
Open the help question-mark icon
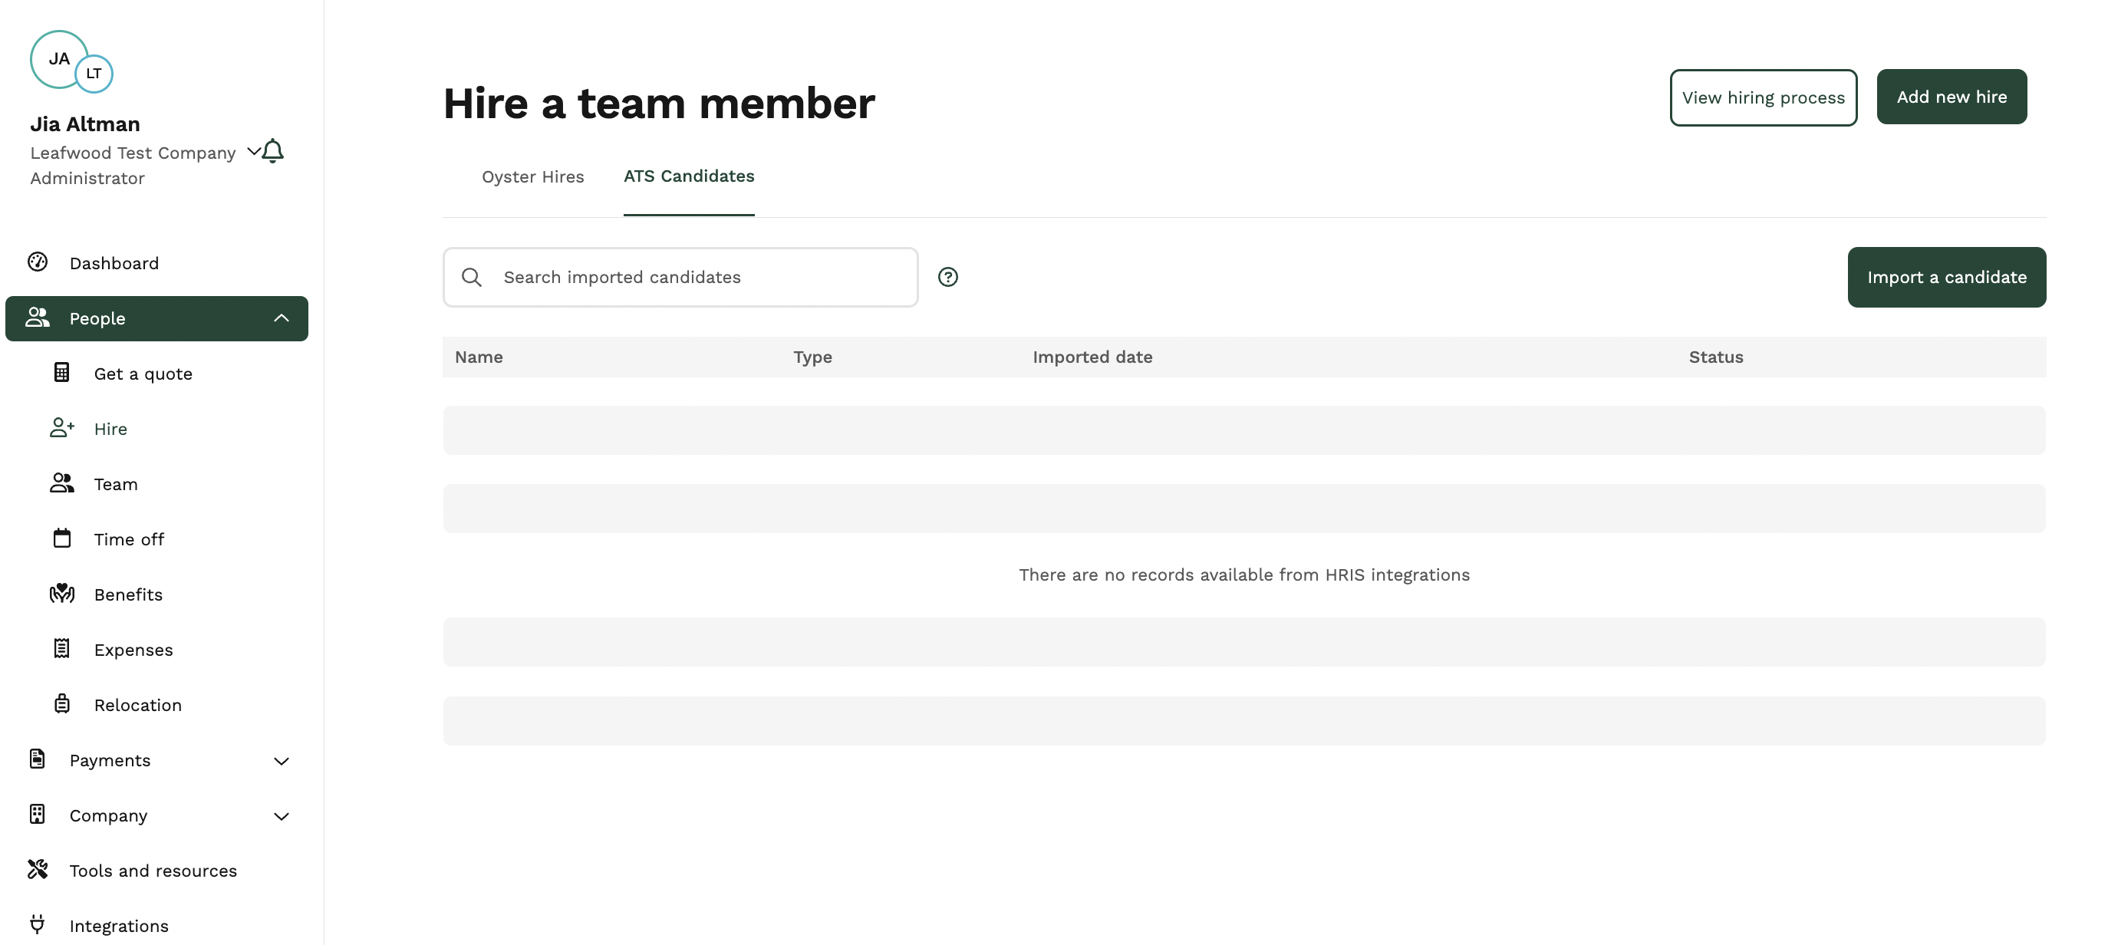coord(947,278)
